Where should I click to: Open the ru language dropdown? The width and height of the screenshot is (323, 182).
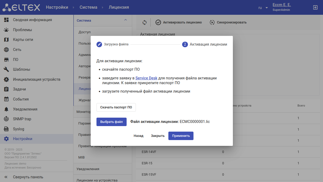[x=263, y=8]
